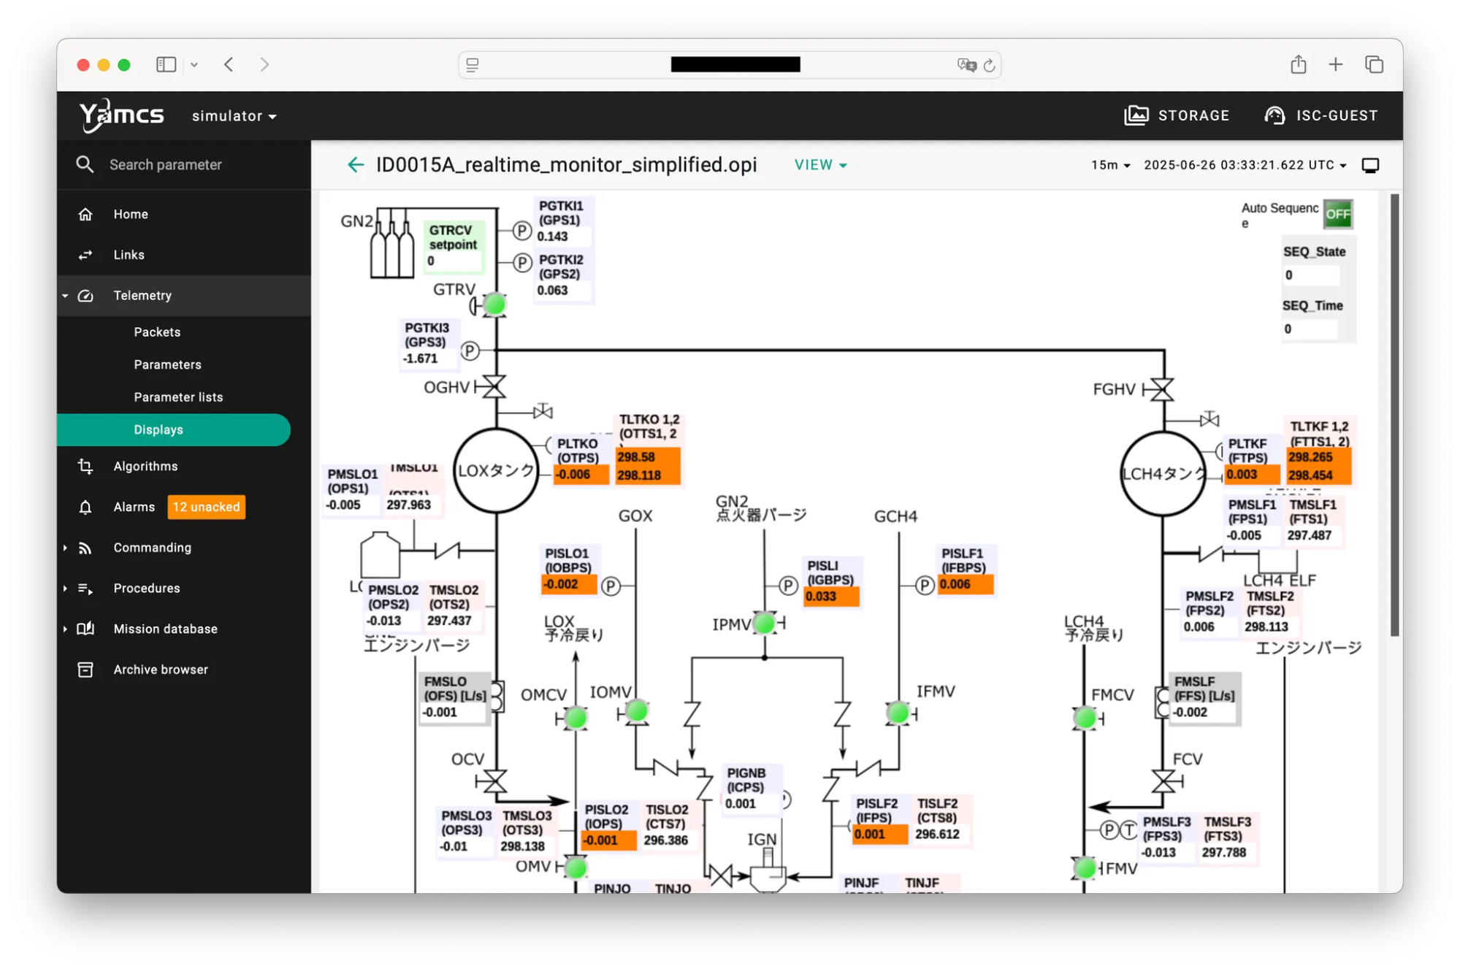1460x969 pixels.
Task: Open Alarms in the sidebar
Action: pos(134,507)
